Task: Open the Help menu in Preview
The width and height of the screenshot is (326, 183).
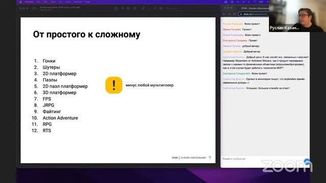Action: 87,2
